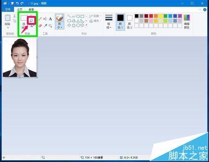Pick the brown color swatch
The height and width of the screenshot is (162, 209).
pyautogui.click(x=146, y=21)
